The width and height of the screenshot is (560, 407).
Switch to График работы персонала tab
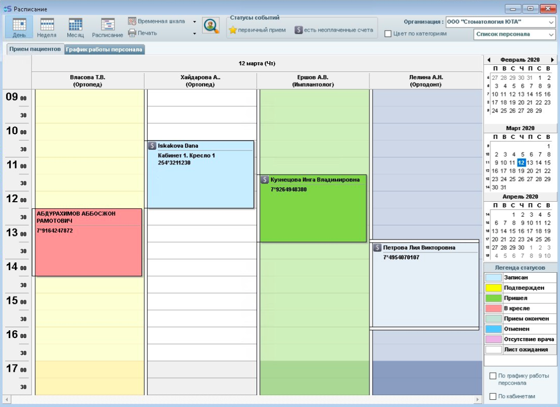click(104, 49)
